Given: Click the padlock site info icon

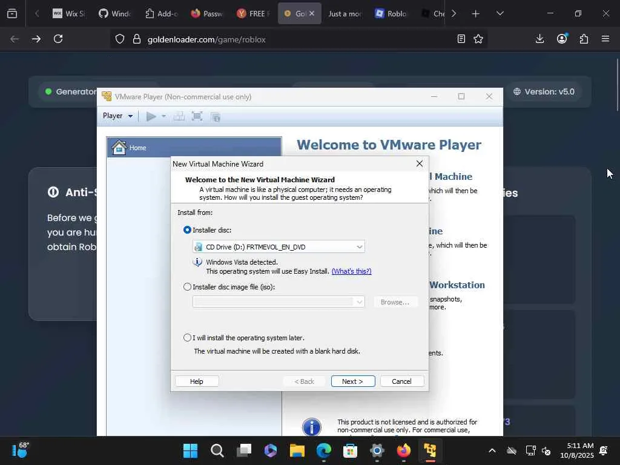Looking at the screenshot, I should coord(137,39).
